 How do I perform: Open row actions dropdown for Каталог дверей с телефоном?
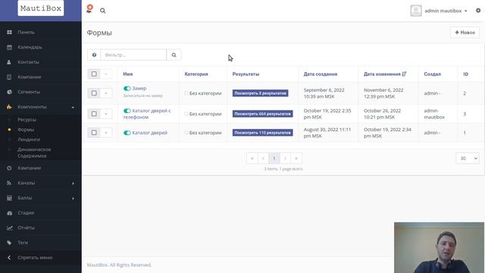(x=106, y=114)
